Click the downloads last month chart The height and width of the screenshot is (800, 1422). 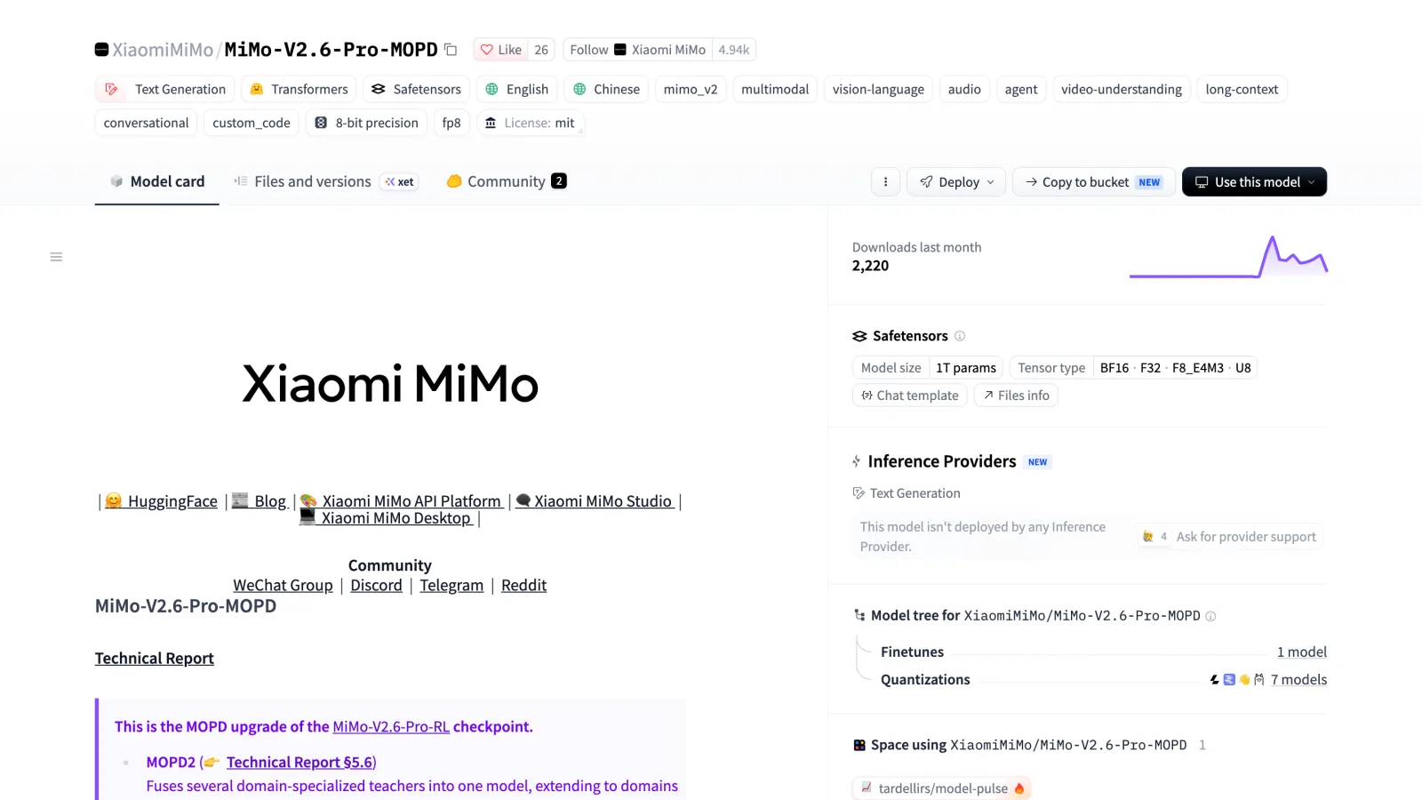(1228, 257)
